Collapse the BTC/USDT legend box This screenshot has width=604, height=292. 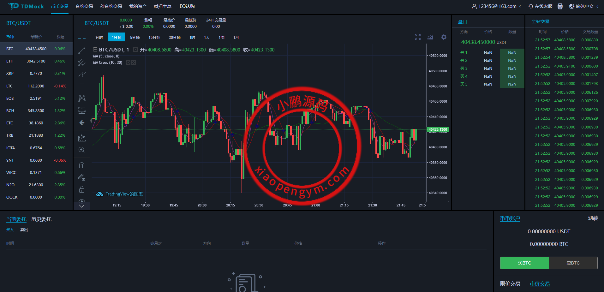[95, 50]
